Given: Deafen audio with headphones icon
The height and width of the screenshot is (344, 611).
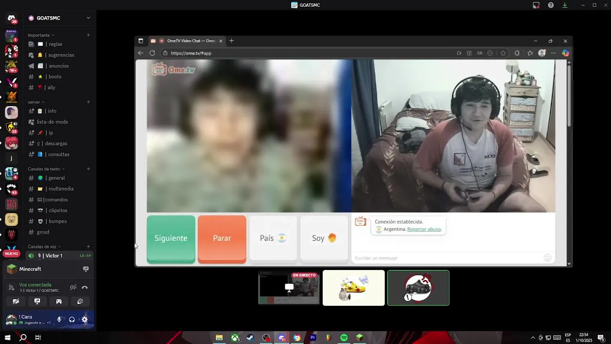Looking at the screenshot, I should [72, 320].
